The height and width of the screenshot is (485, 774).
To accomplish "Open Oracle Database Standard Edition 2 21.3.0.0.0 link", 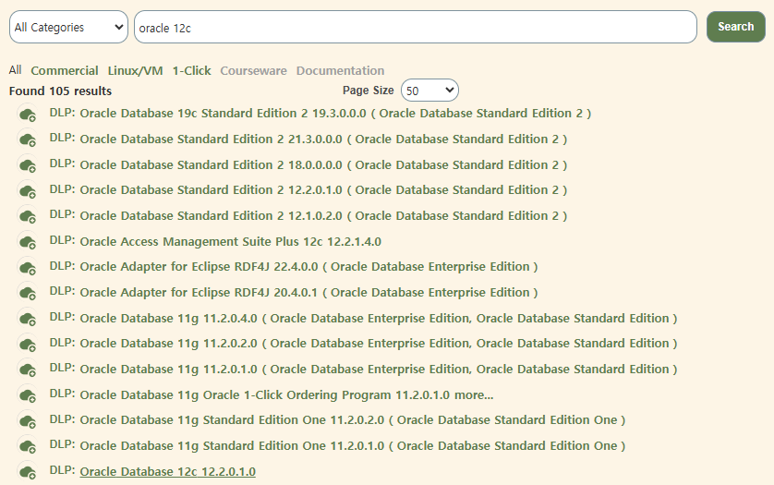I will tap(323, 139).
